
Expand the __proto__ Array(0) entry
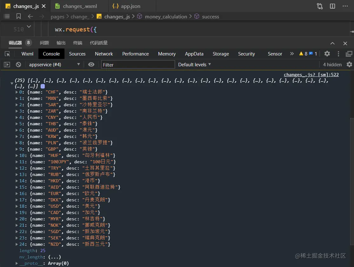tap(17, 263)
